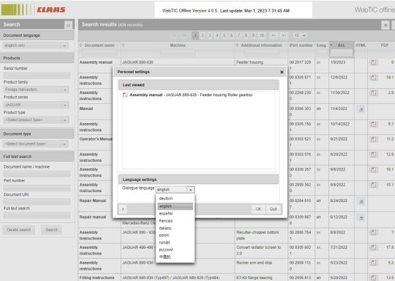Click the Full text search input field
Image resolution: width=395 pixels, height=281 pixels.
click(37, 215)
